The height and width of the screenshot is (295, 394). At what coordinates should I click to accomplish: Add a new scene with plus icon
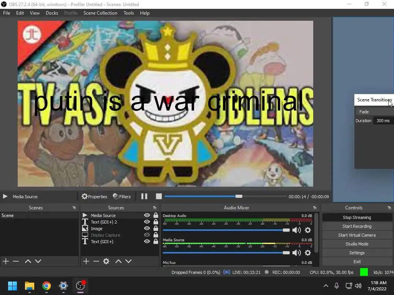click(x=6, y=261)
